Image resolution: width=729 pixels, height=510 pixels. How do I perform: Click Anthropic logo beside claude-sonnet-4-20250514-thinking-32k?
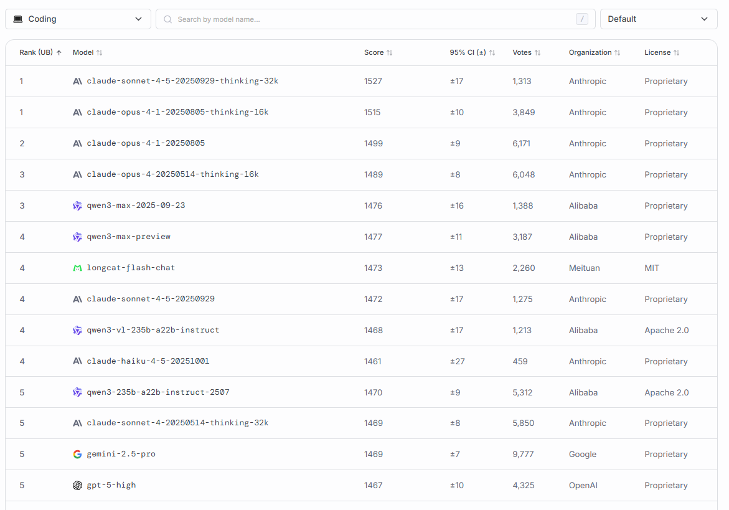[78, 423]
